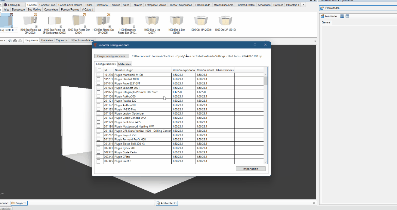The image size is (397, 210).
Task: Check the box for Plugin Author500
Action: tap(98, 96)
